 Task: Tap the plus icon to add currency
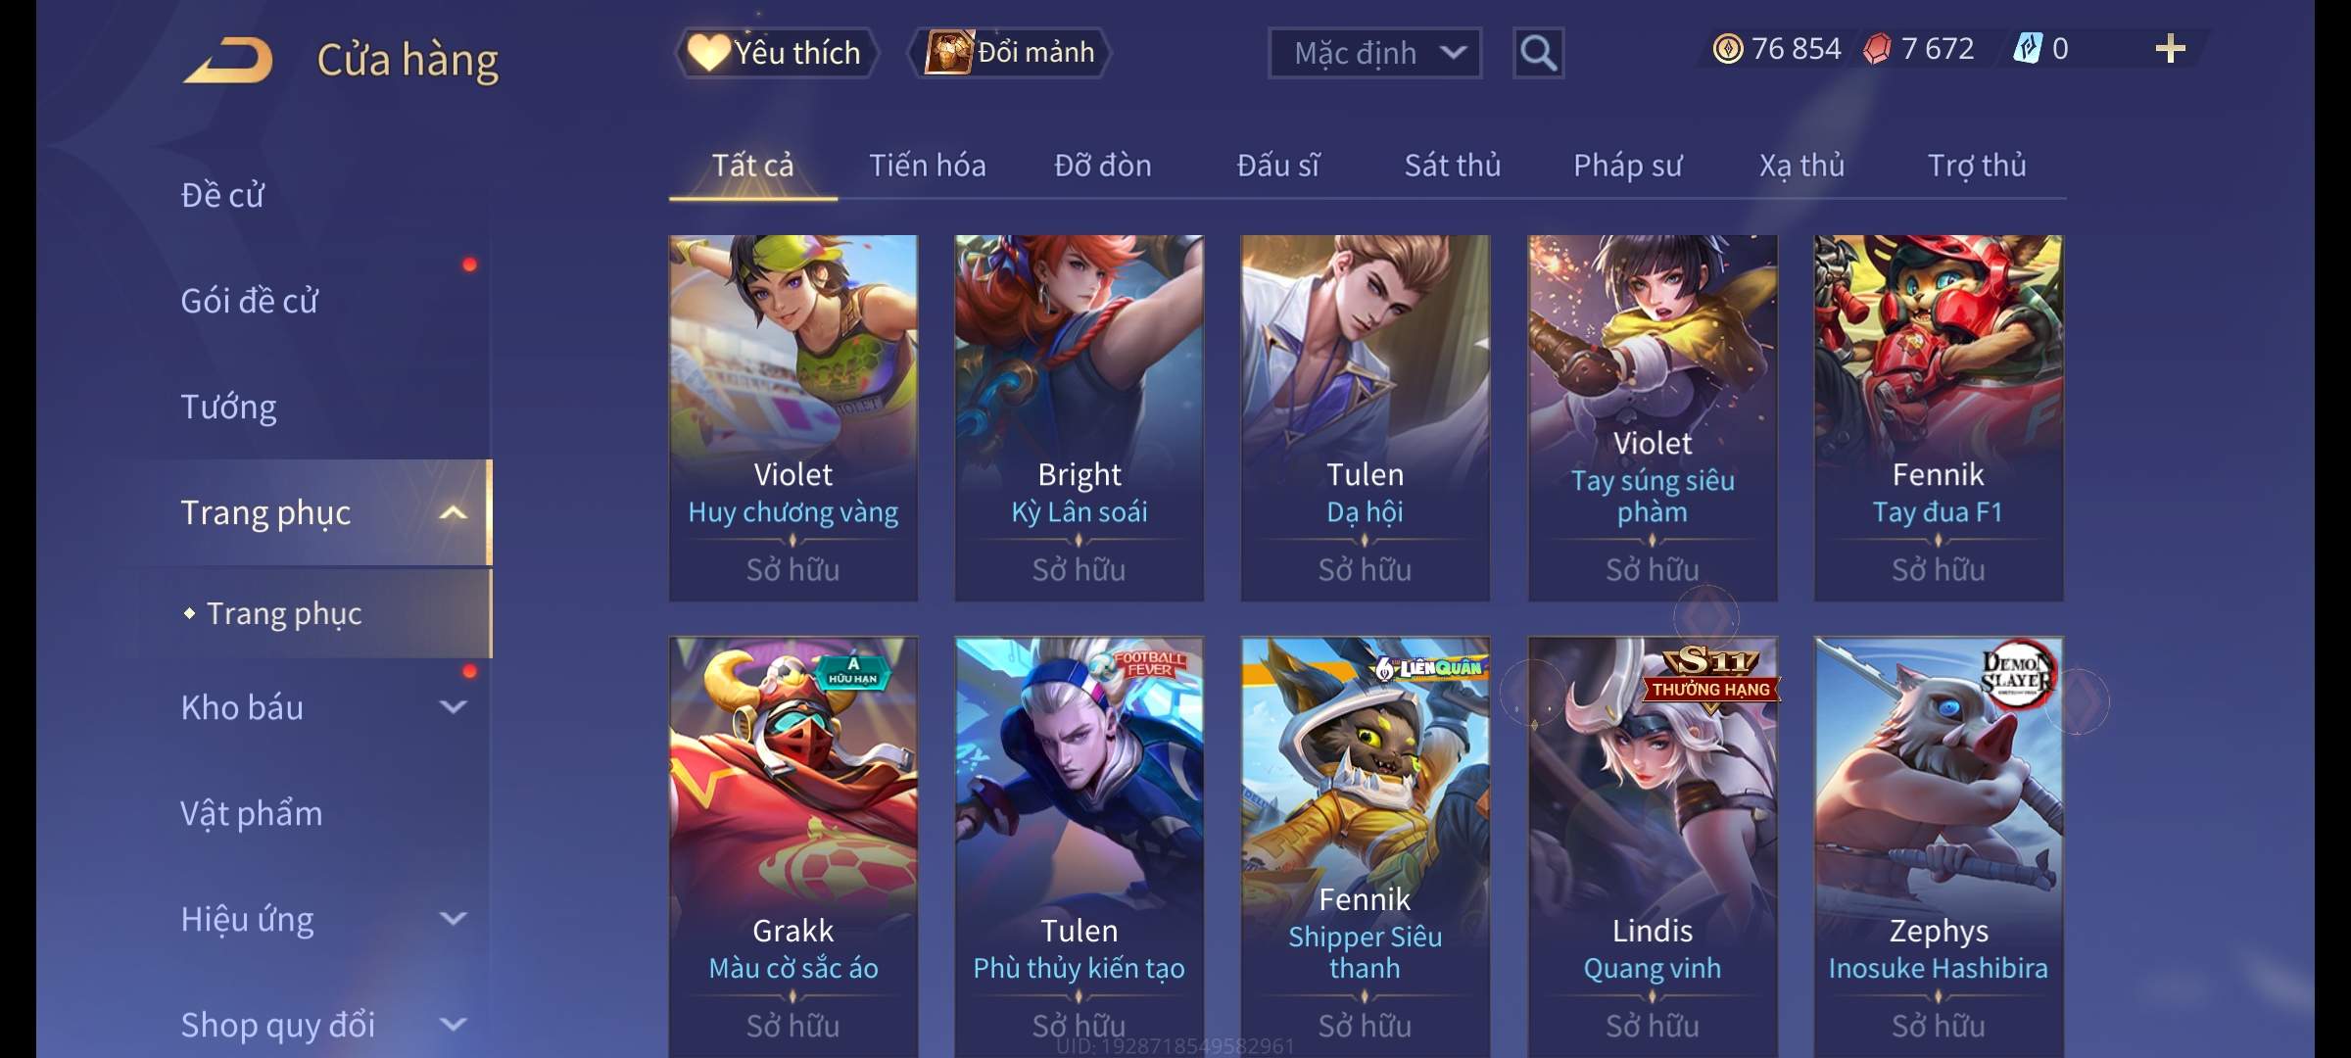[2171, 49]
